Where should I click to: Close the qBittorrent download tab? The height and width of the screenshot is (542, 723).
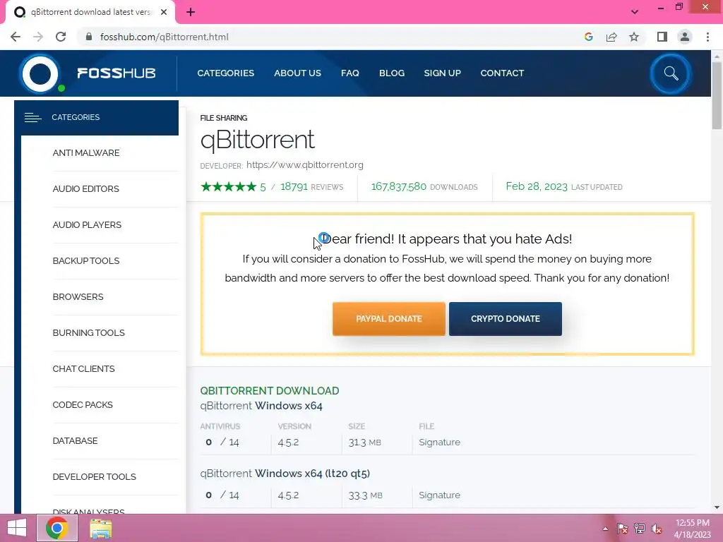point(164,12)
